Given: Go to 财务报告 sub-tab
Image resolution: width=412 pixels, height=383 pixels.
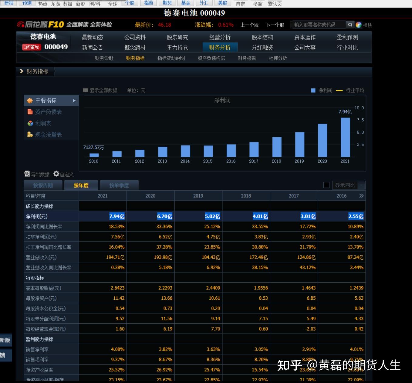Looking at the screenshot, I should pos(247,58).
